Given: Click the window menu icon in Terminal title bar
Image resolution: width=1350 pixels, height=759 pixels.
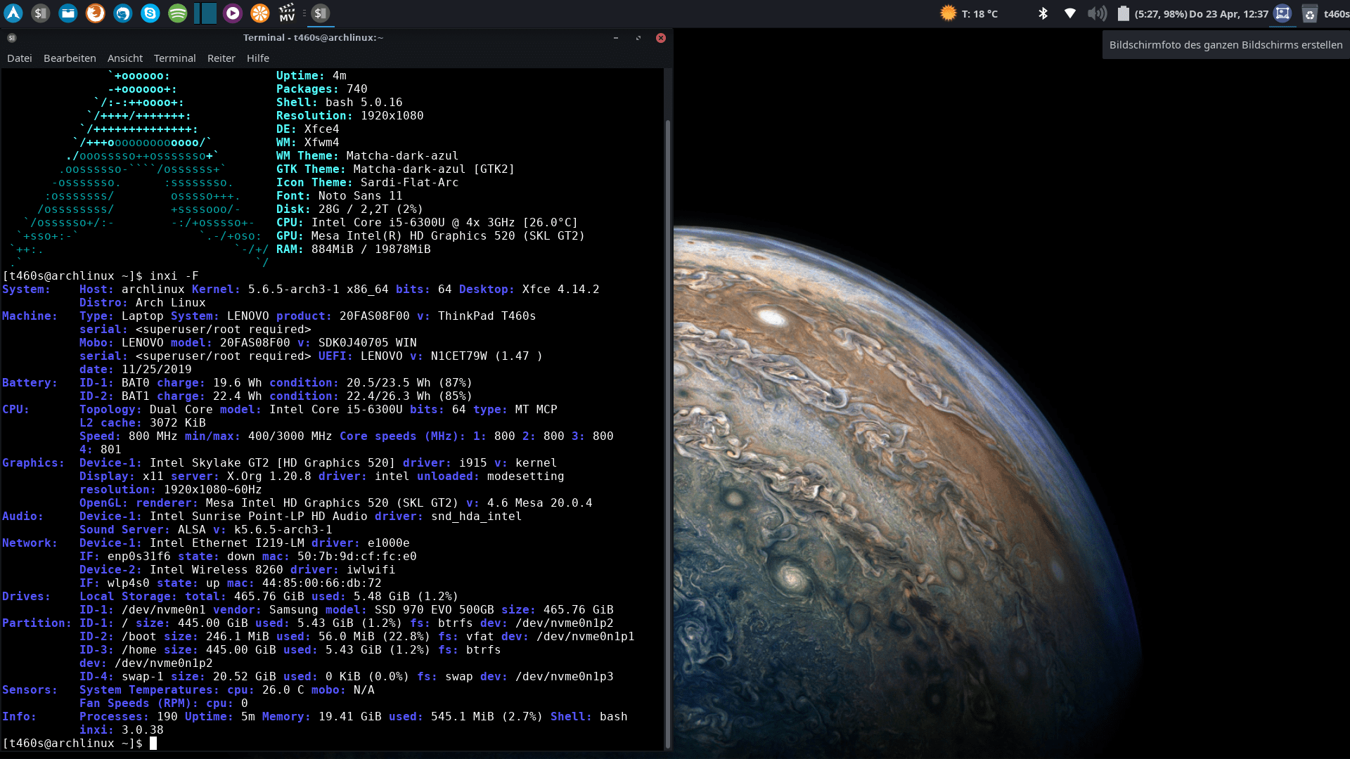Looking at the screenshot, I should click(x=12, y=38).
